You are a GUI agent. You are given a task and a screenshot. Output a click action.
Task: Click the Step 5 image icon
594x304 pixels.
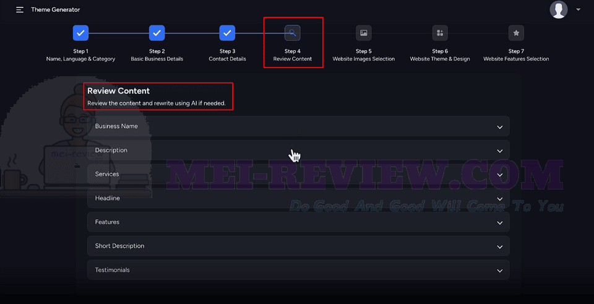364,33
